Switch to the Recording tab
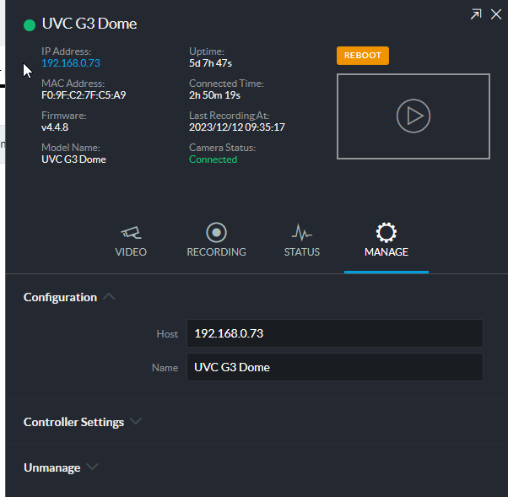Viewport: 508px width, 497px height. click(x=216, y=240)
